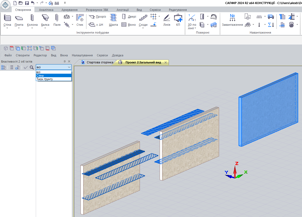The image size is (302, 217).
Task: Select the Стик (joint) tool
Action: (x=80, y=20)
